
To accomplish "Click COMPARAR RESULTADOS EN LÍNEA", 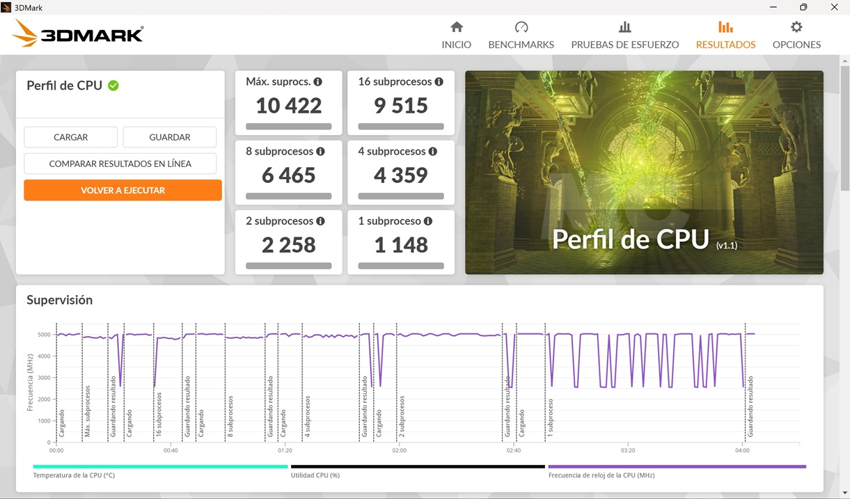I will [120, 163].
